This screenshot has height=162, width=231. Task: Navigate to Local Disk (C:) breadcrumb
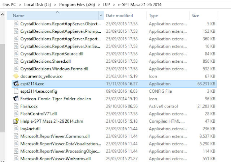[x=38, y=5]
